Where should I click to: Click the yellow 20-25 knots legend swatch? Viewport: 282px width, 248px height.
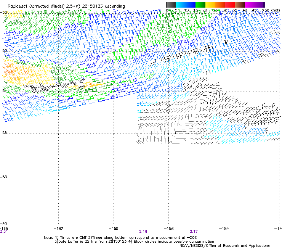[x=210, y=5]
